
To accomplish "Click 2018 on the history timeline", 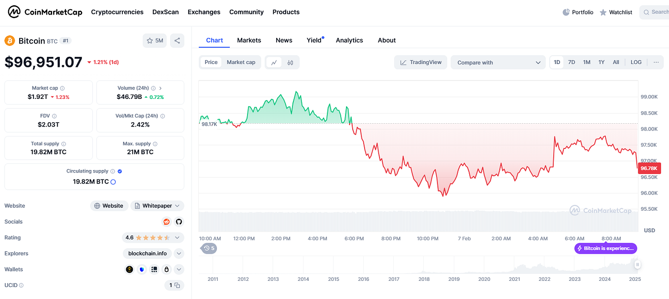I will tap(424, 279).
